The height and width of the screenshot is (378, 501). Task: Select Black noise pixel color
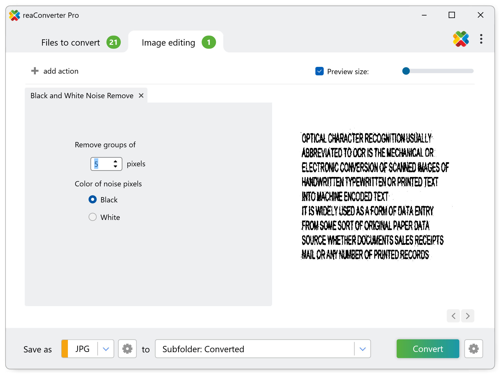point(93,199)
